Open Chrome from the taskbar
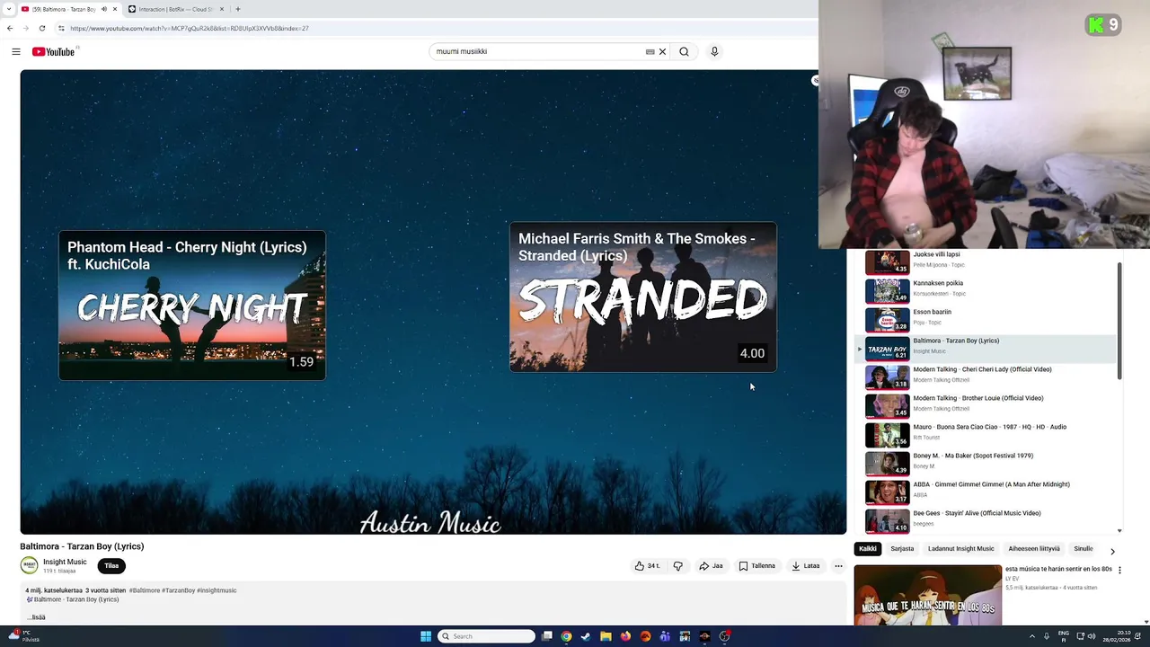 coord(566,636)
